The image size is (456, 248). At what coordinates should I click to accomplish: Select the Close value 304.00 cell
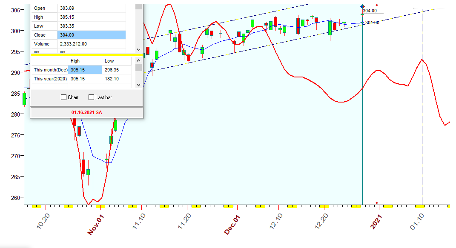tap(91, 35)
